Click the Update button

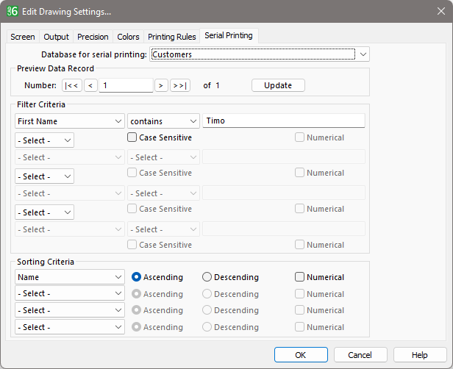click(278, 85)
